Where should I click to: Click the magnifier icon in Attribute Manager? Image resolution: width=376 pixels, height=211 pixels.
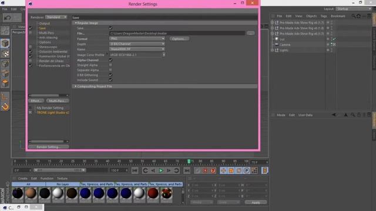click(352, 115)
